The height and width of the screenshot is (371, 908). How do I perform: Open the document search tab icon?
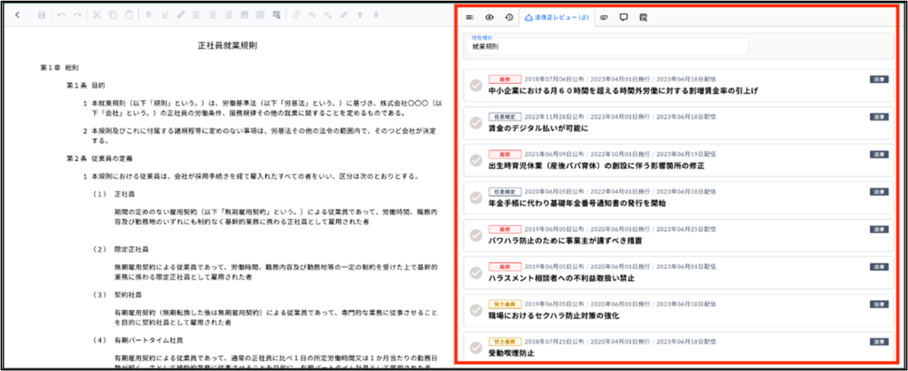click(x=644, y=18)
